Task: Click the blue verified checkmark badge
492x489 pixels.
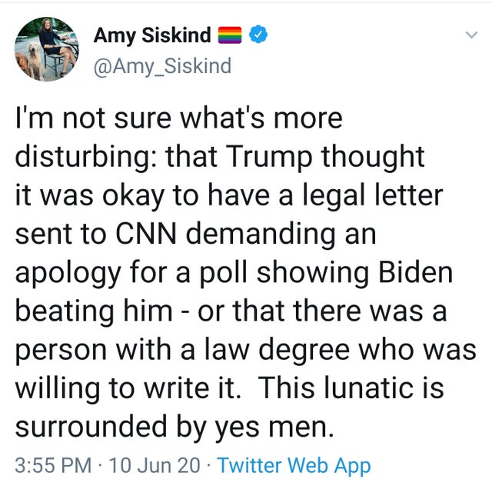Action: point(258,34)
